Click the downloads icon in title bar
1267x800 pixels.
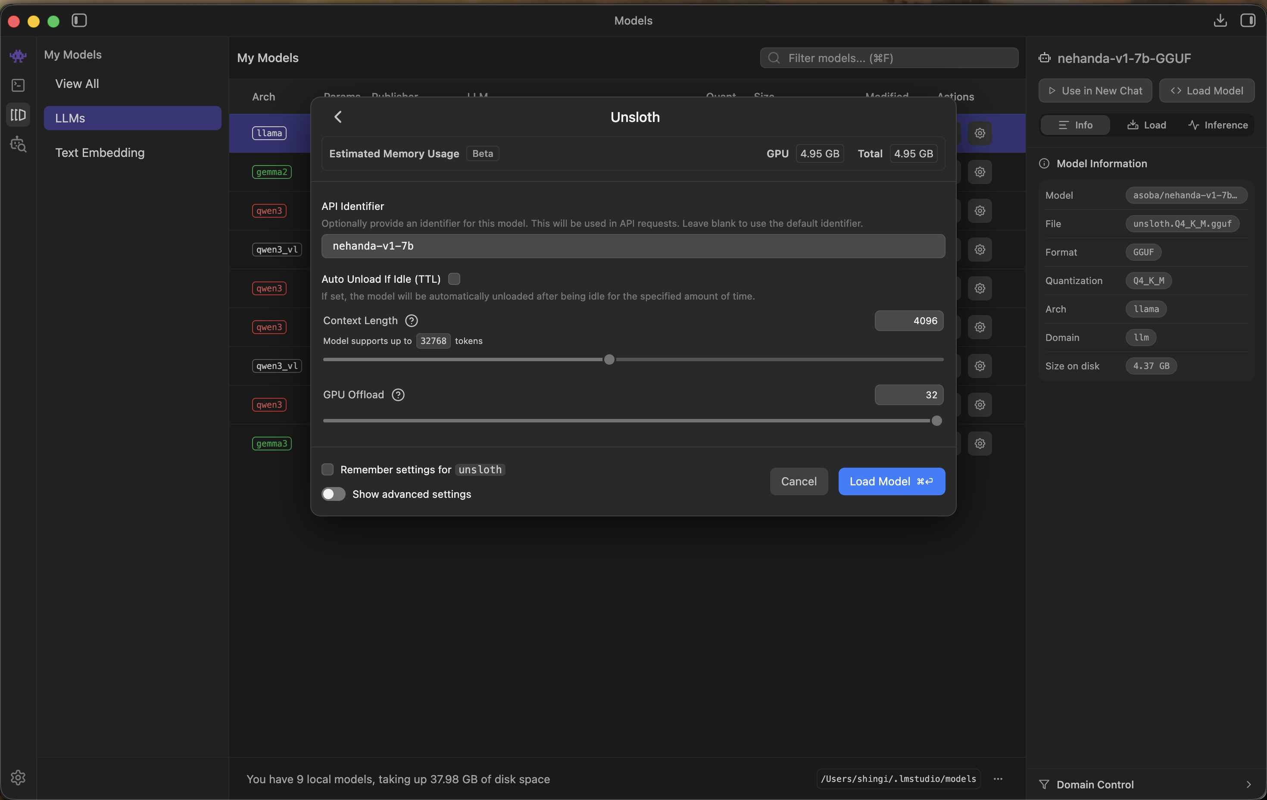tap(1220, 21)
